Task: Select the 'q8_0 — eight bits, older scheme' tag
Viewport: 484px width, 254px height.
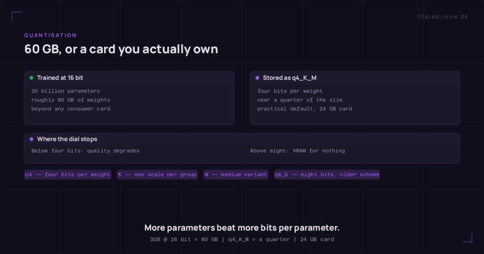Action: pos(327,175)
